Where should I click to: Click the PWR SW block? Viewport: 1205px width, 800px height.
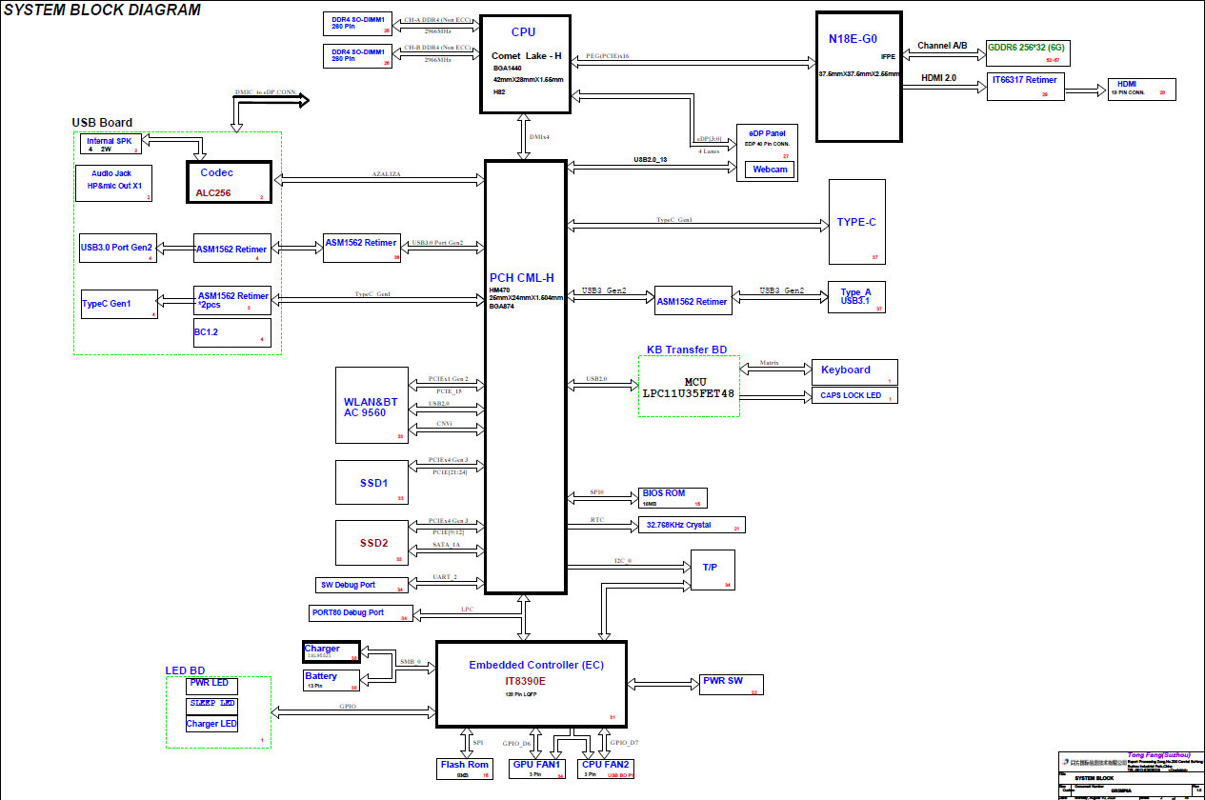[x=731, y=685]
